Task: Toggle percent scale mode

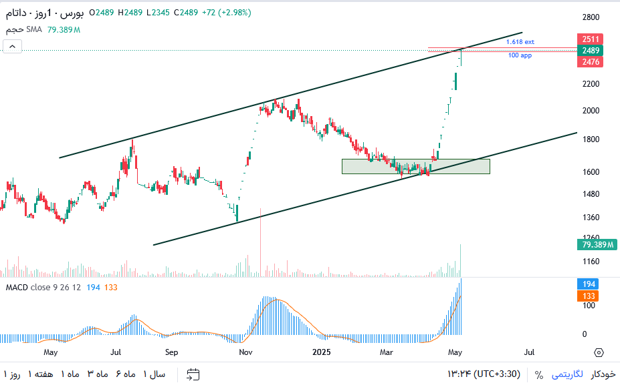Action: [538, 374]
